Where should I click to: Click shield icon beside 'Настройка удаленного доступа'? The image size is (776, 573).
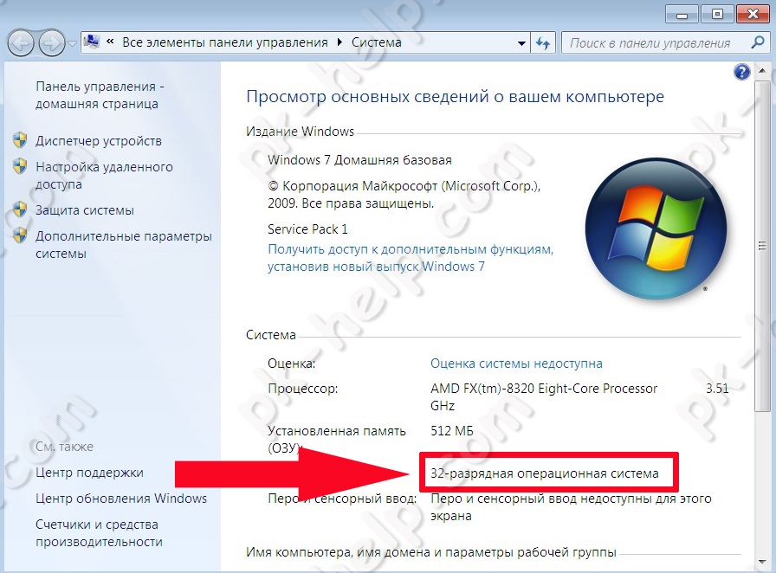tap(20, 166)
